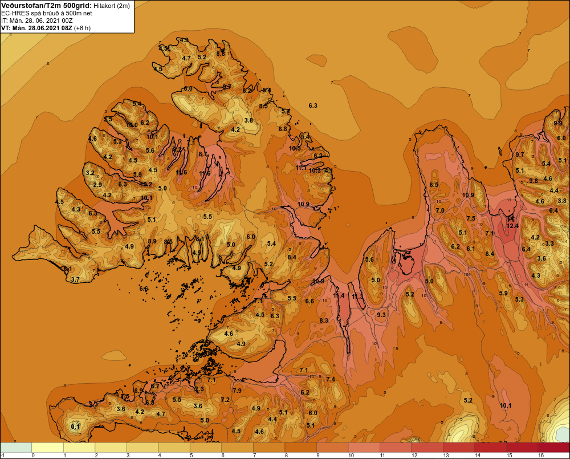Click the 6.5 temperature value

tap(434, 185)
